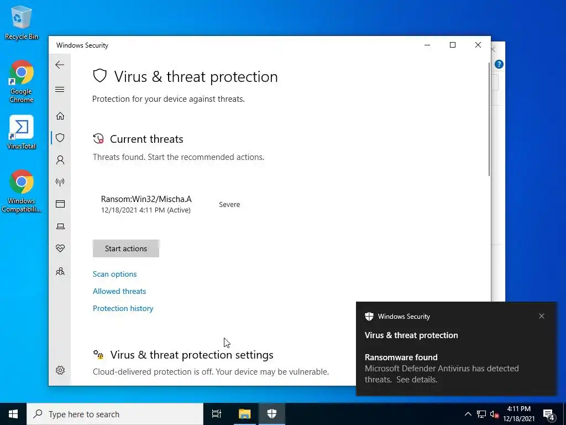The width and height of the screenshot is (566, 425).
Task: Open the Recycle Bin desktop icon
Action: tap(22, 22)
